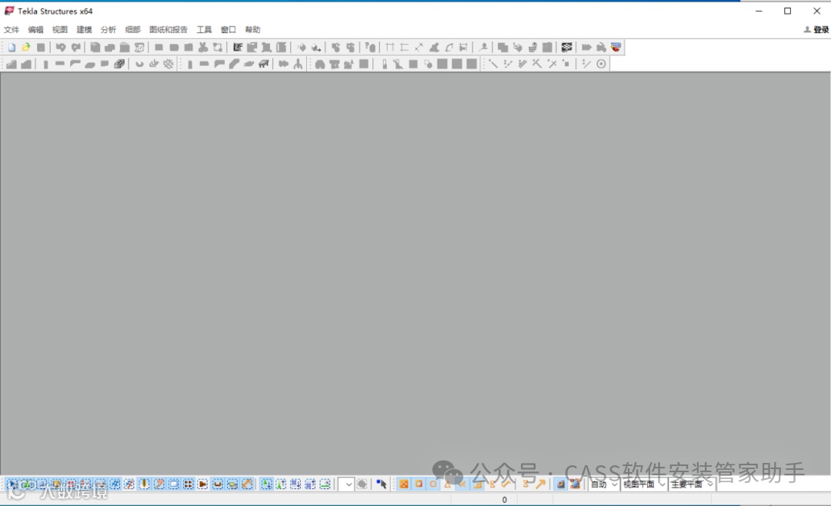The height and width of the screenshot is (506, 831).
Task: Redo the last undone action
Action: [75, 48]
